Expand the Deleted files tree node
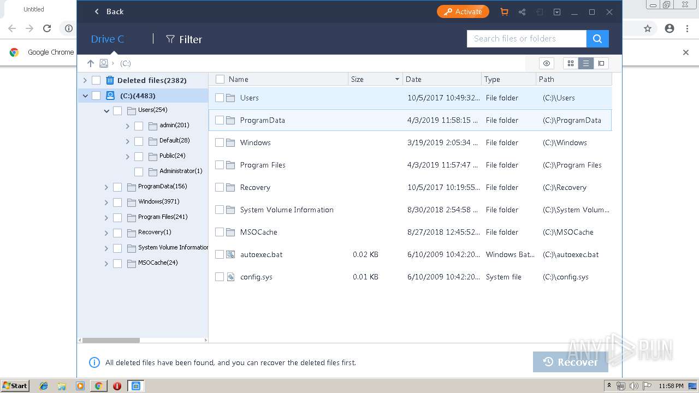 click(x=85, y=80)
